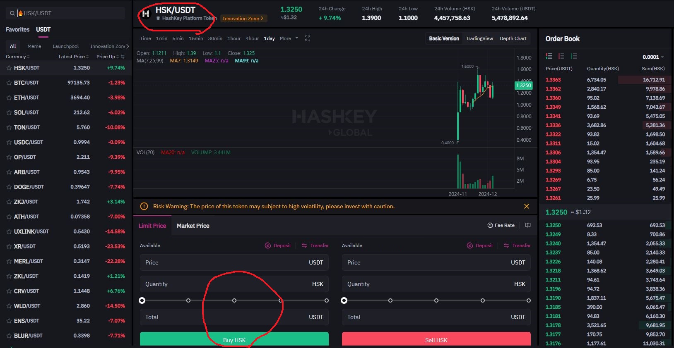Show the Depth Chart view
This screenshot has width=674, height=348.
(513, 38)
